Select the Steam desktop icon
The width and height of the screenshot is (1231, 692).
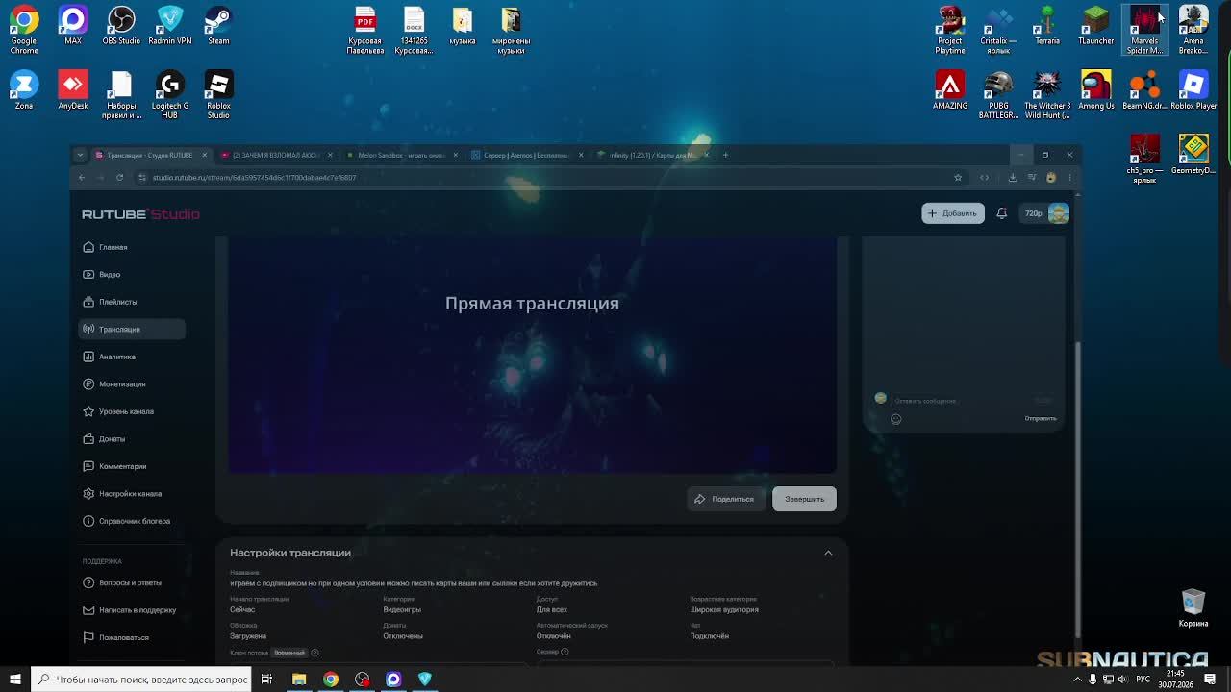tap(218, 26)
